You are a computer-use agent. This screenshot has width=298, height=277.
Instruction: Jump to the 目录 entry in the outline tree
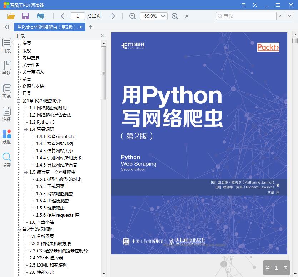click(x=26, y=94)
